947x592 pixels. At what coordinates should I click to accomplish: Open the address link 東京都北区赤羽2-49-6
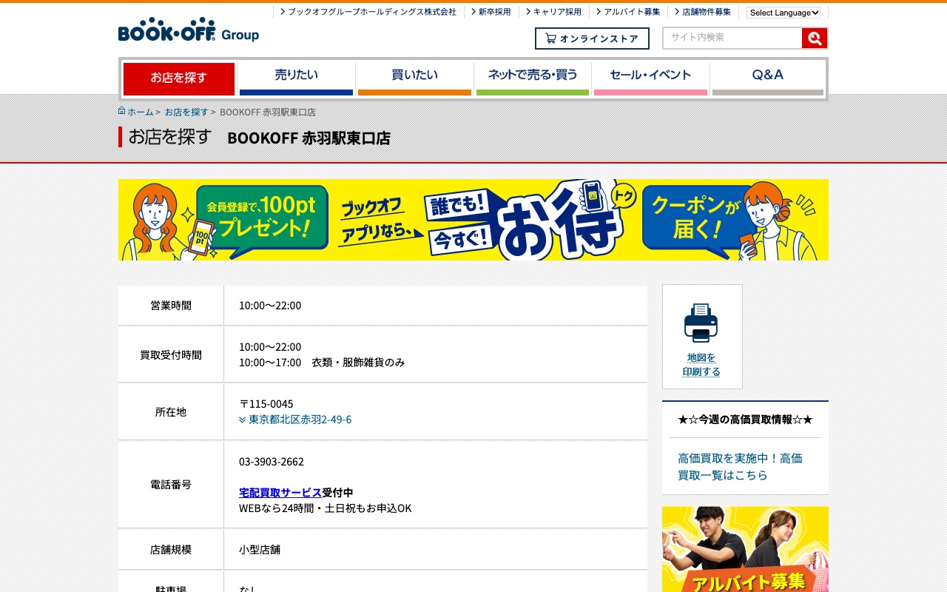[300, 420]
